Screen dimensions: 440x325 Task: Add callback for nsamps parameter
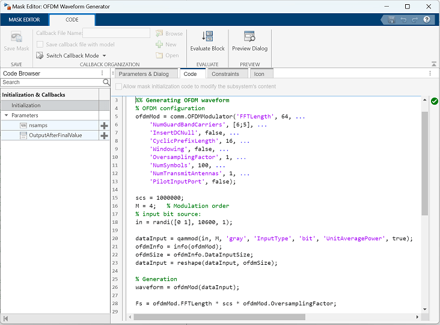point(104,126)
